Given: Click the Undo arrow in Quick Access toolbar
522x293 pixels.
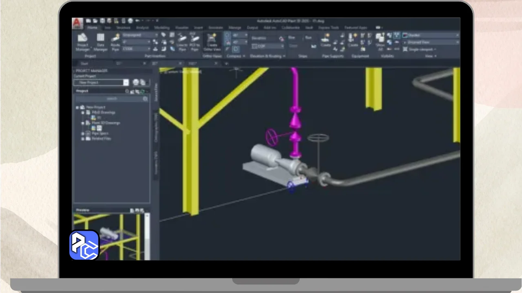Looking at the screenshot, I should (137, 21).
